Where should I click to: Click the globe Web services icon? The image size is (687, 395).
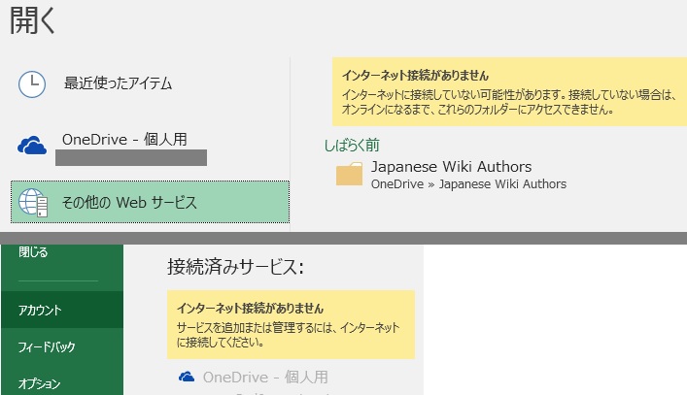tap(33, 203)
